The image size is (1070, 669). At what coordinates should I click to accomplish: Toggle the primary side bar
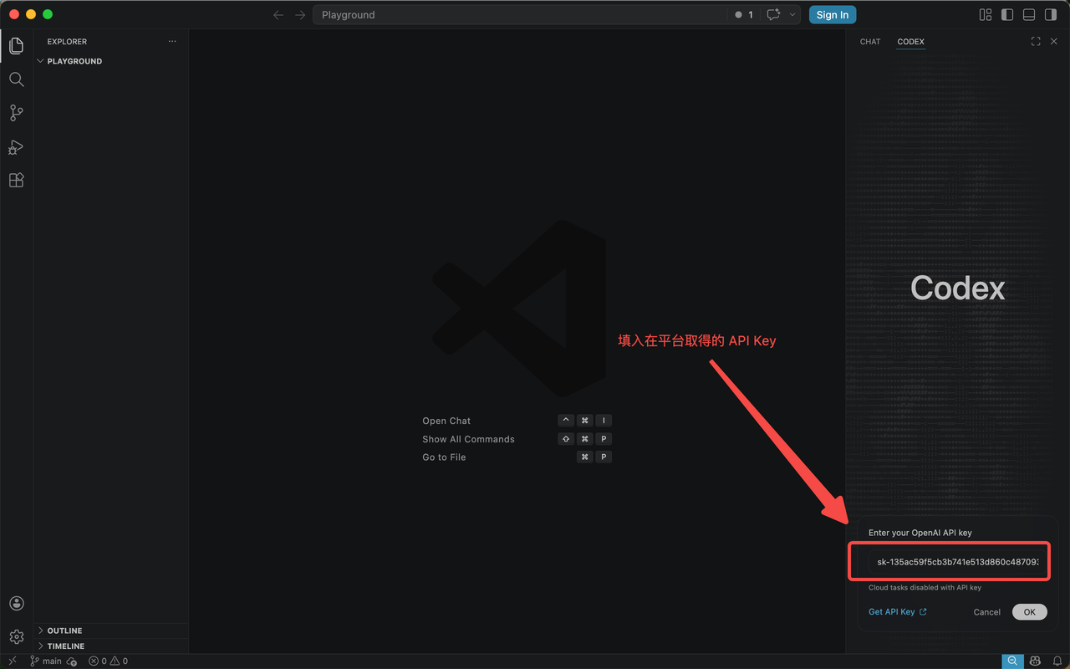pos(1007,15)
